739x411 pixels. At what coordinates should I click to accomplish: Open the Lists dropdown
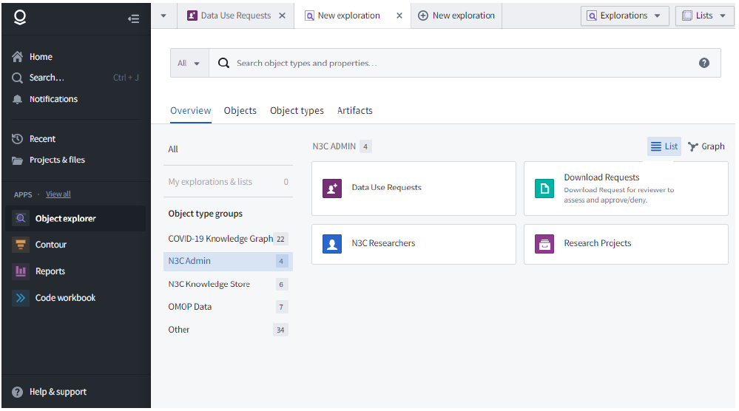(704, 16)
